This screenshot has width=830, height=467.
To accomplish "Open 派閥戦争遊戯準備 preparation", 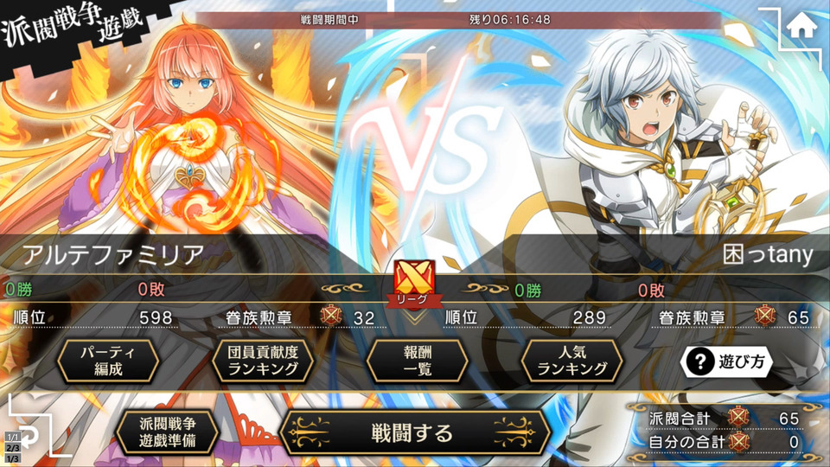I will point(167,432).
